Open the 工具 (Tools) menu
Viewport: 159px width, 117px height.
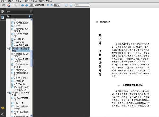coord(34,1)
